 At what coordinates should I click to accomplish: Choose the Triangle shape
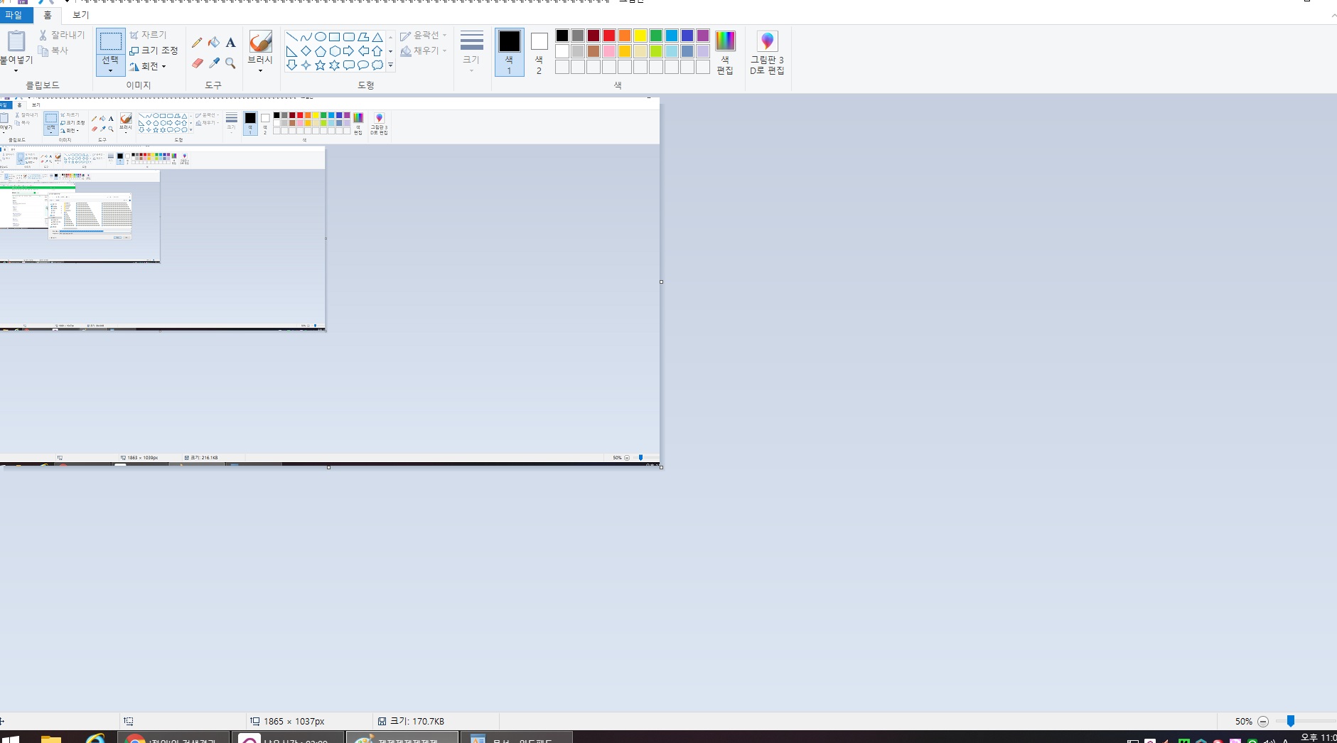[377, 37]
